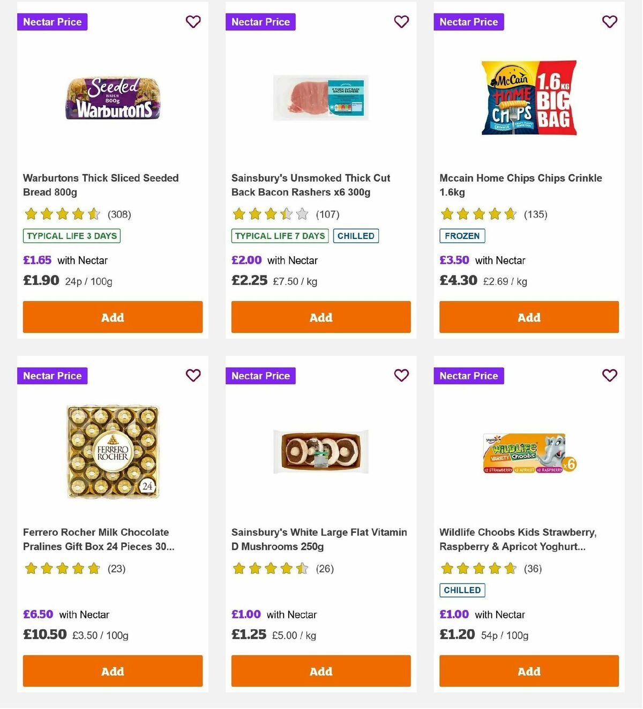Click the heart icon on Flat Vitamin D Mushrooms
The image size is (643, 709).
coord(401,376)
